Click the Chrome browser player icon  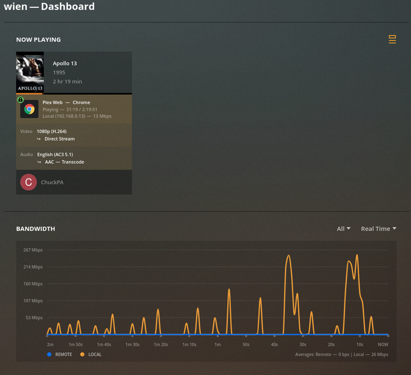click(29, 109)
